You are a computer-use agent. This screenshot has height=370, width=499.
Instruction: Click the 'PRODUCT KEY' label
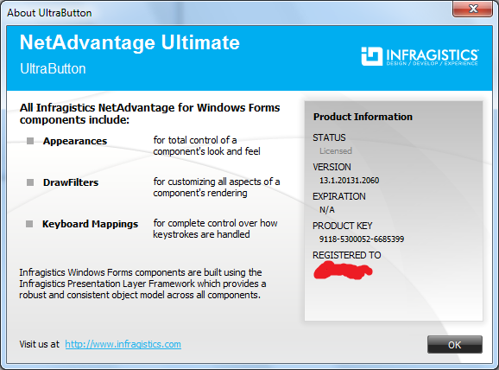[x=342, y=226]
